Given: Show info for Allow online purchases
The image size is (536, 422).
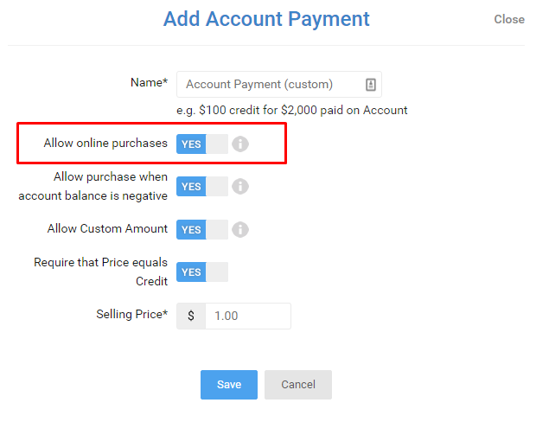Looking at the screenshot, I should [240, 144].
